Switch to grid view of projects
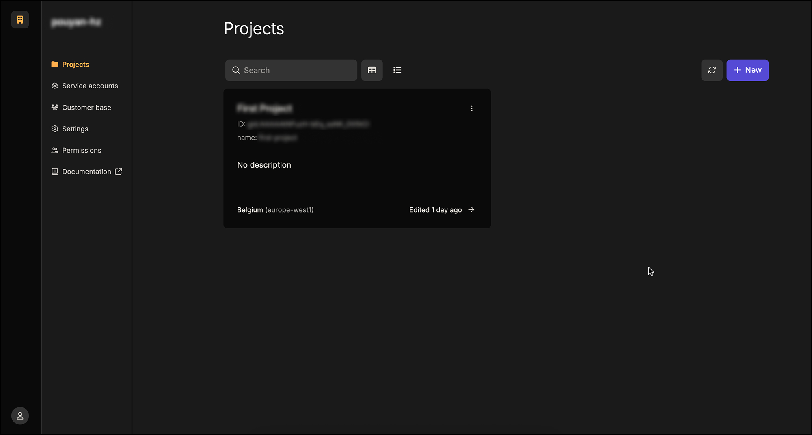812x435 pixels. pyautogui.click(x=371, y=70)
